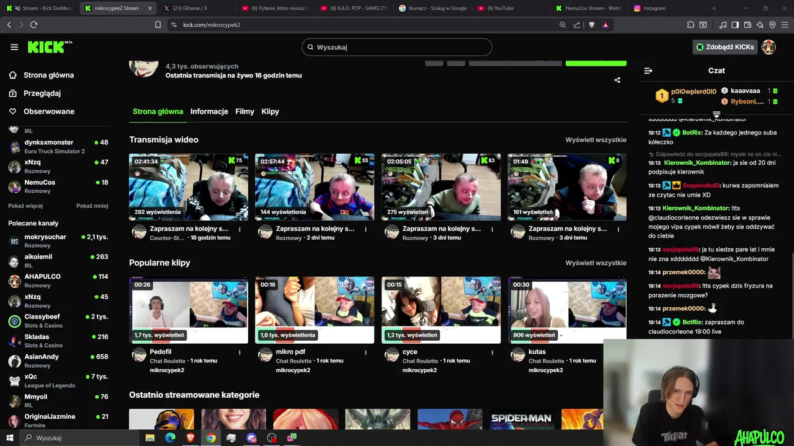The width and height of the screenshot is (794, 446).
Task: Open the Spider-Man category thumbnail
Action: (522, 419)
